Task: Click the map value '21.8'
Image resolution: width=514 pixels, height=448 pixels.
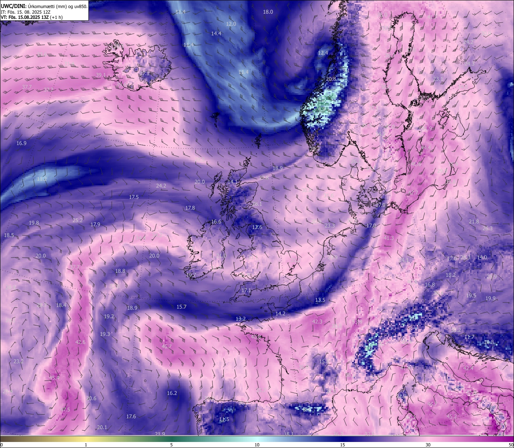Action: pyautogui.click(x=474, y=222)
